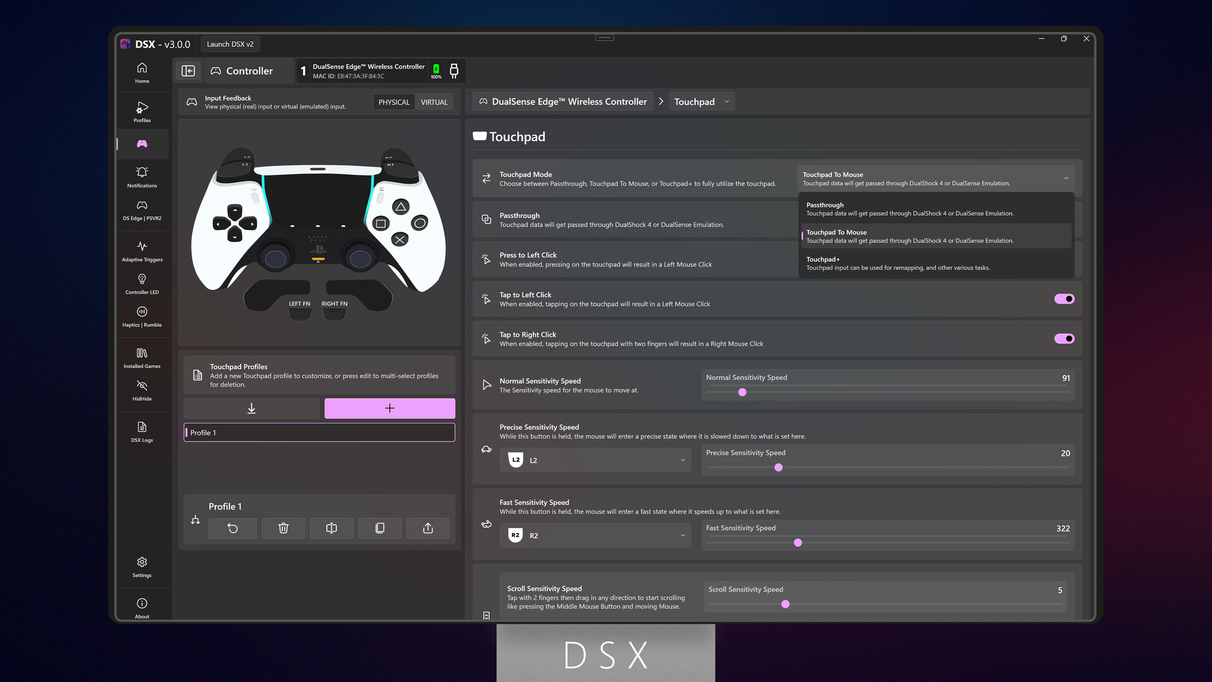Disable Tap to Right Click
The image size is (1212, 682).
coord(1064,338)
